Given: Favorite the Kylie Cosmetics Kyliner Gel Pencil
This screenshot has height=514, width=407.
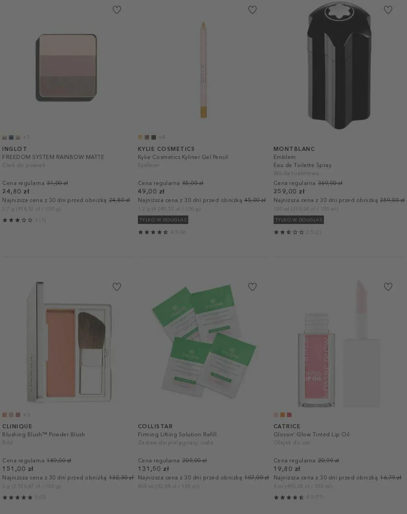Looking at the screenshot, I should pyautogui.click(x=252, y=10).
